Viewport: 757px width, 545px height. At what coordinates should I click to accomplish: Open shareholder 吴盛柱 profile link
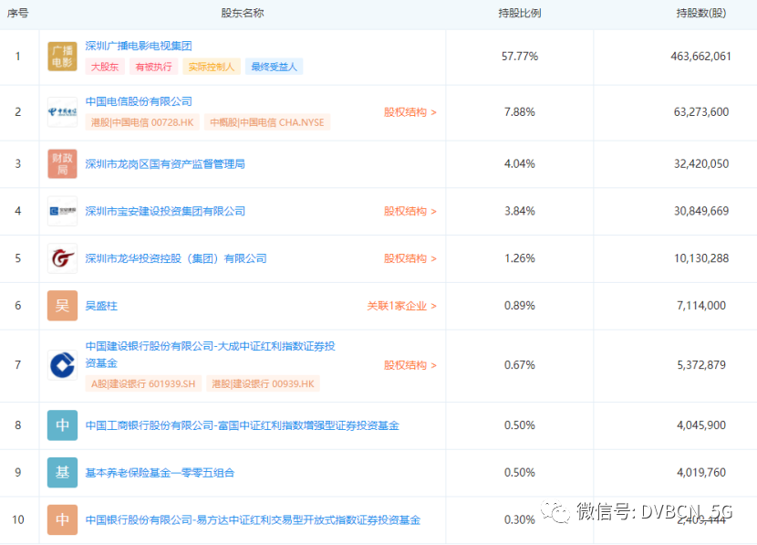[101, 306]
